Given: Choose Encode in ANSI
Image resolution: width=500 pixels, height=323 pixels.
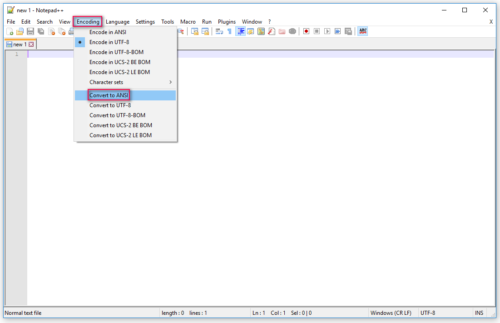Looking at the screenshot, I should tap(125, 32).
